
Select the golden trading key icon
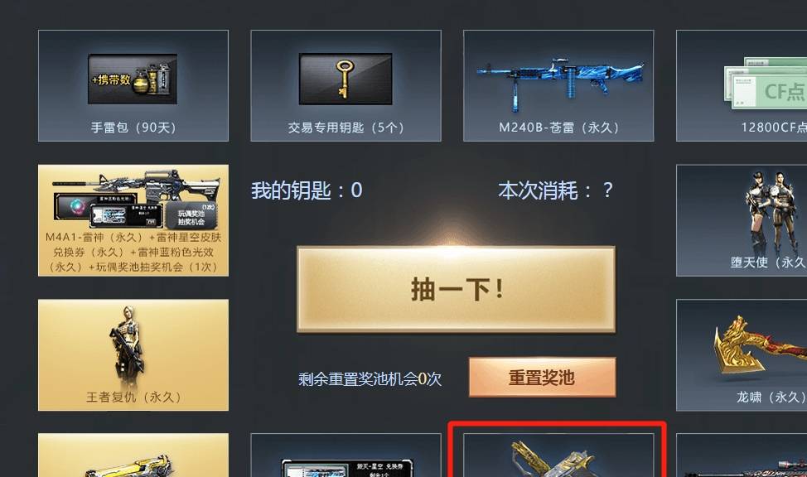[346, 79]
